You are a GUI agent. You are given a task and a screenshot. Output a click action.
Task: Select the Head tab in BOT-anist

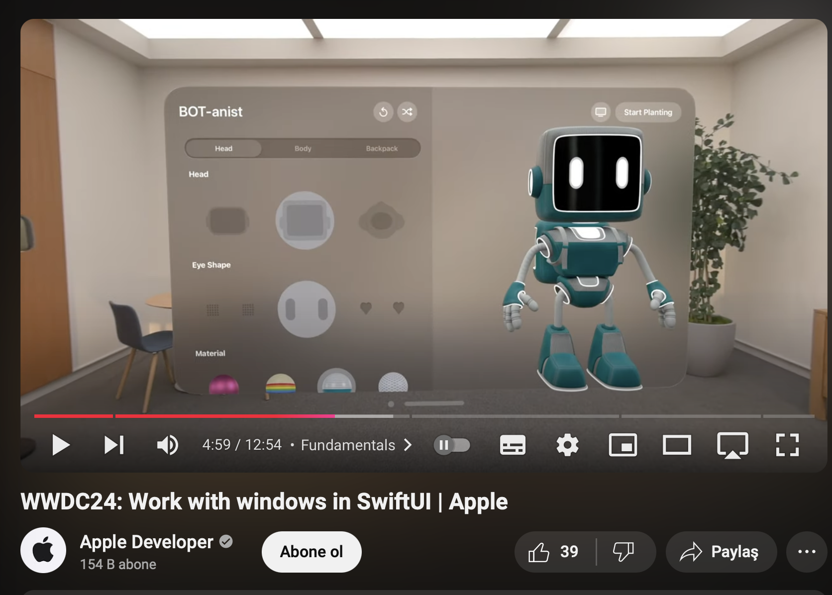pos(223,148)
